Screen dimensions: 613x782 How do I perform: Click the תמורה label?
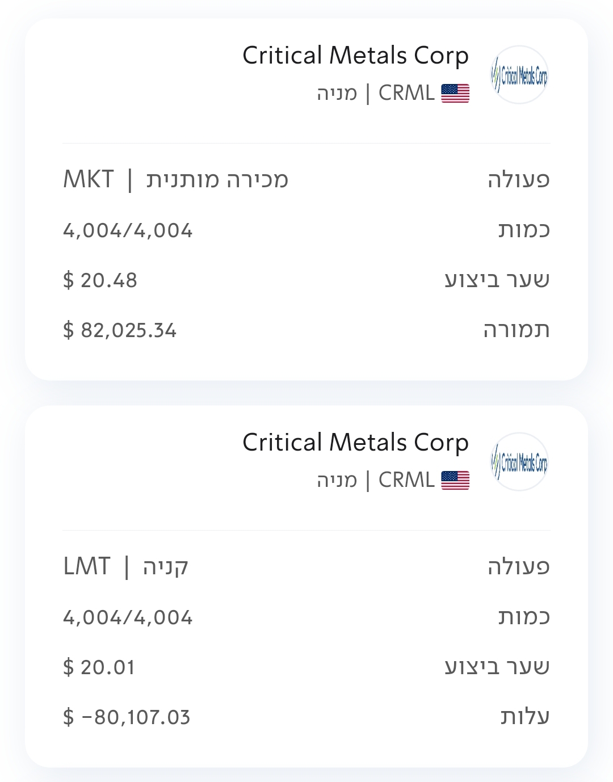click(x=517, y=330)
